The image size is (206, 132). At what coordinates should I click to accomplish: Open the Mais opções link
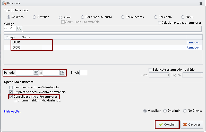click(x=12, y=111)
